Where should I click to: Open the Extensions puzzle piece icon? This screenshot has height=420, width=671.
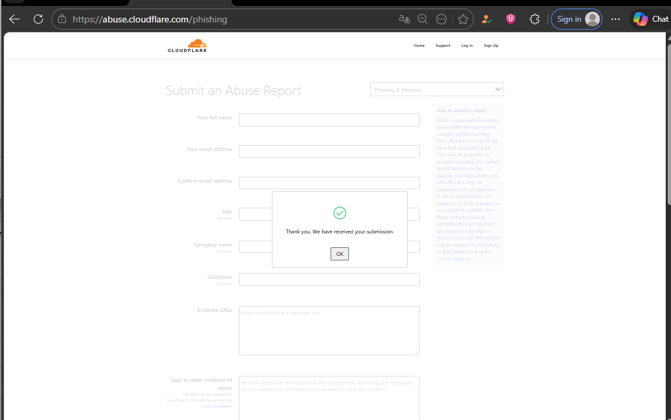coord(534,19)
